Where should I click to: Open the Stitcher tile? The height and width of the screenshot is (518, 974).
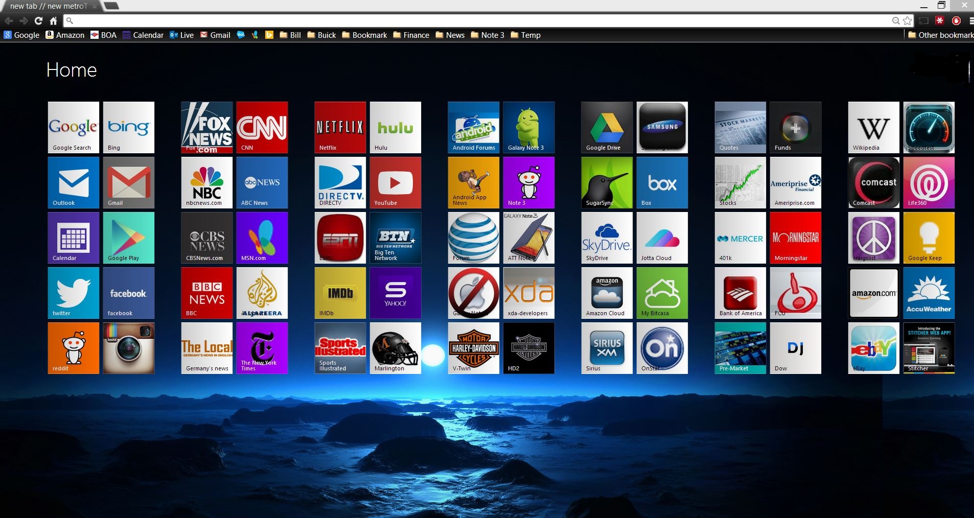click(929, 348)
